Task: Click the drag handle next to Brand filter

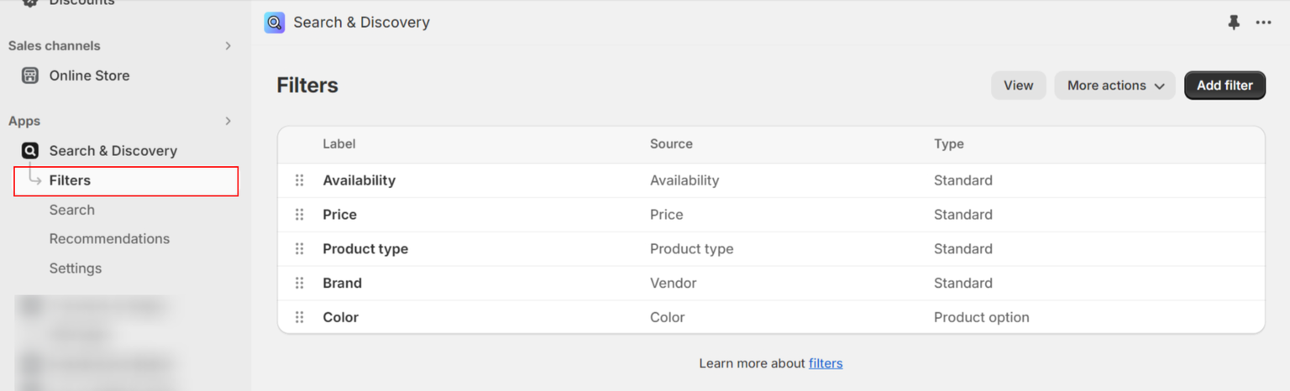Action: 299,284
